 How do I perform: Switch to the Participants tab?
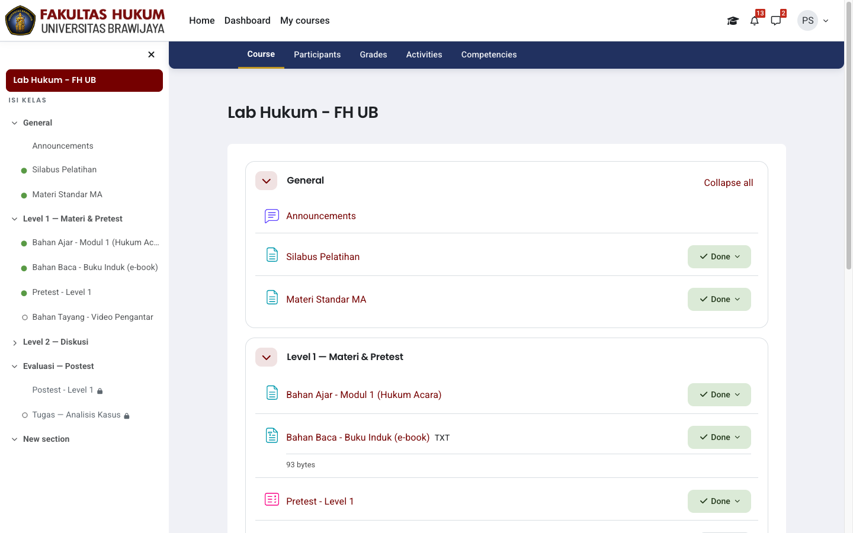click(318, 54)
